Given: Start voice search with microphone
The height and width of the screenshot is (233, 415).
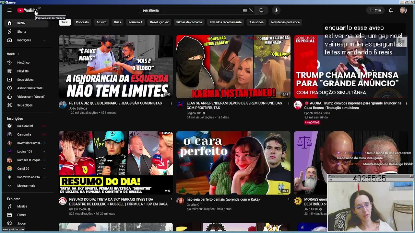Looking at the screenshot, I should pos(276,10).
